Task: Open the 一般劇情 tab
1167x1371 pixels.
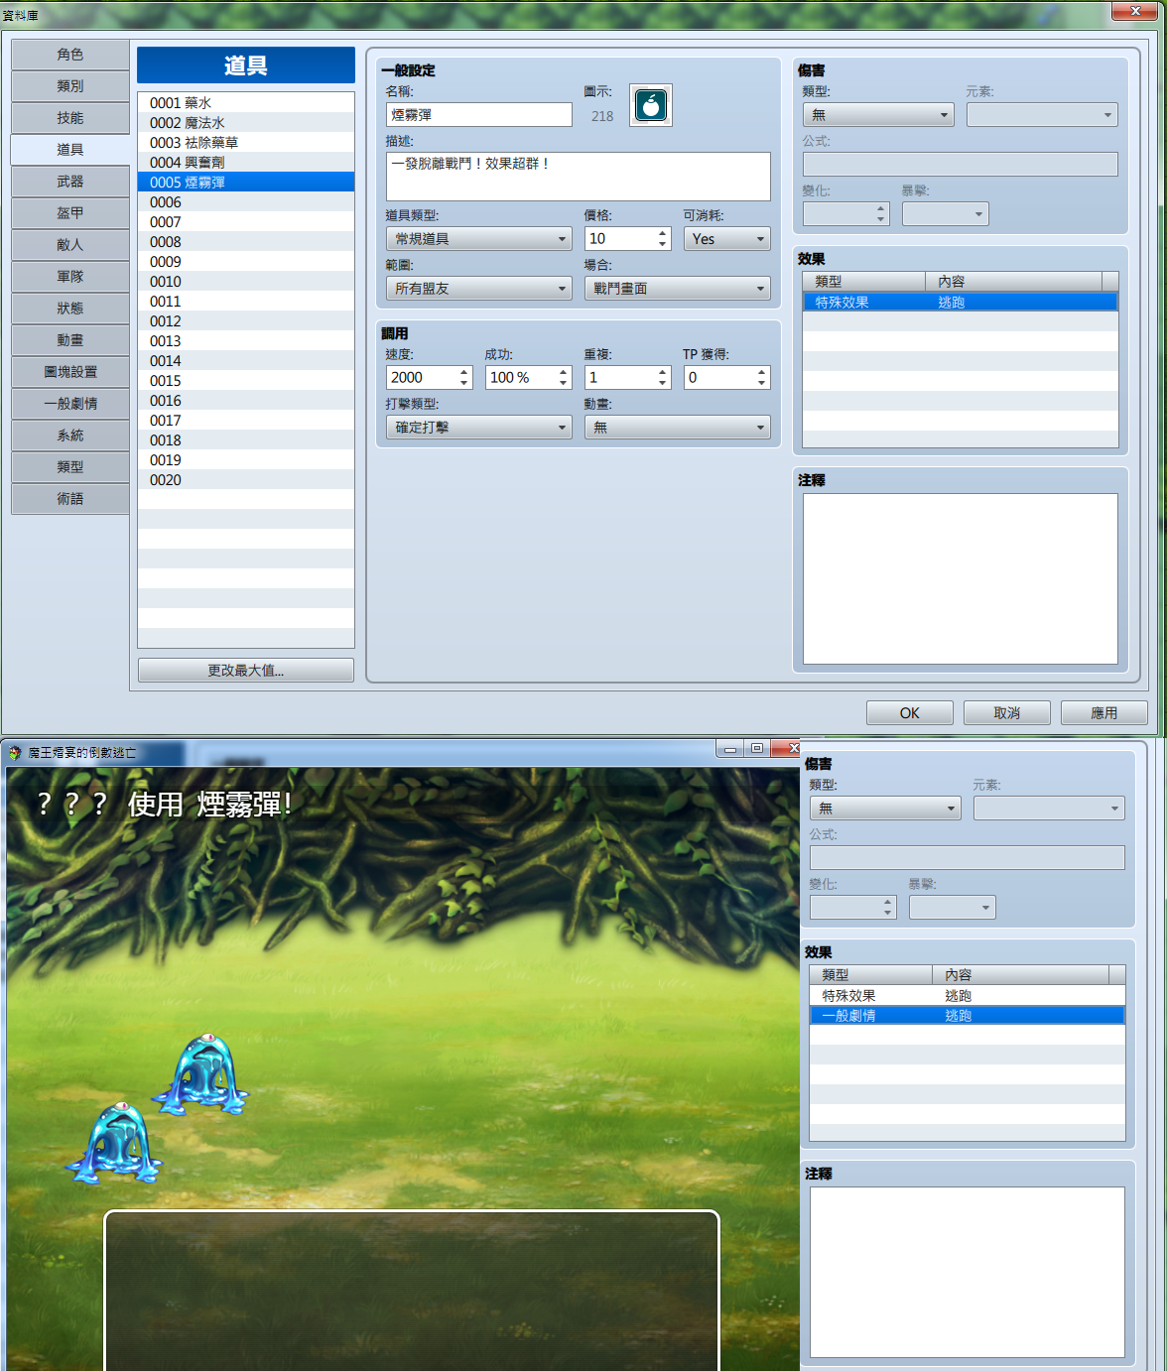Action: (70, 404)
